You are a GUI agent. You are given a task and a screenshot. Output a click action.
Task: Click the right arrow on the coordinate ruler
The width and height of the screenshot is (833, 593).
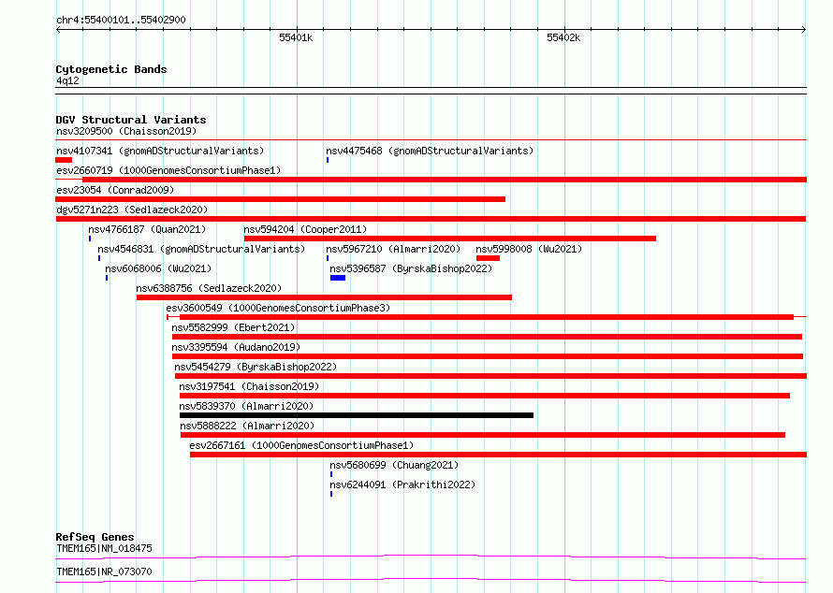pyautogui.click(x=804, y=29)
